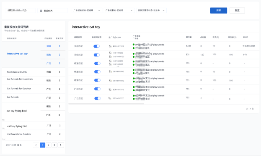Select the 'interactive cat toy' keyword link
The image size is (261, 156).
pos(17,54)
